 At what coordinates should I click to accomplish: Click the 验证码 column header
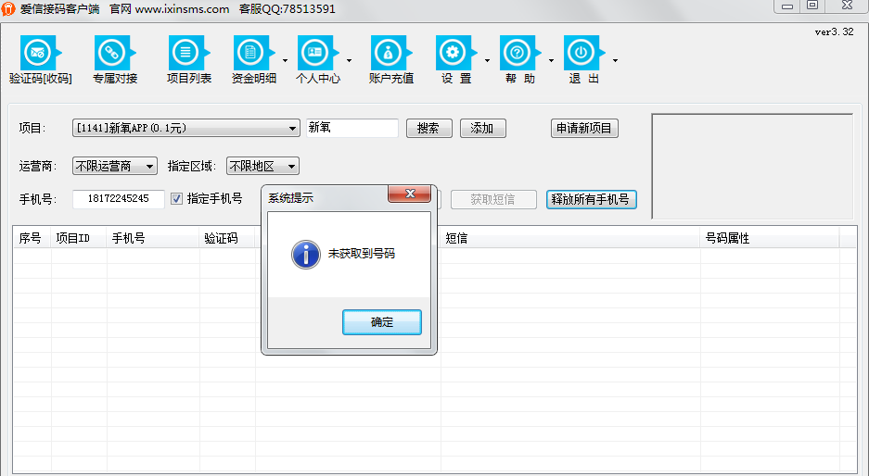click(x=227, y=238)
